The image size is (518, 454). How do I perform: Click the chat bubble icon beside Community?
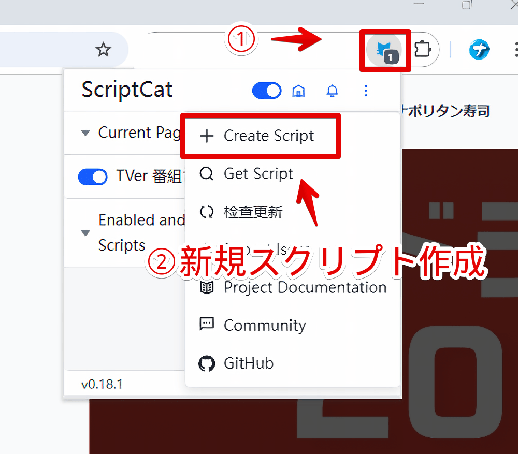click(x=207, y=324)
